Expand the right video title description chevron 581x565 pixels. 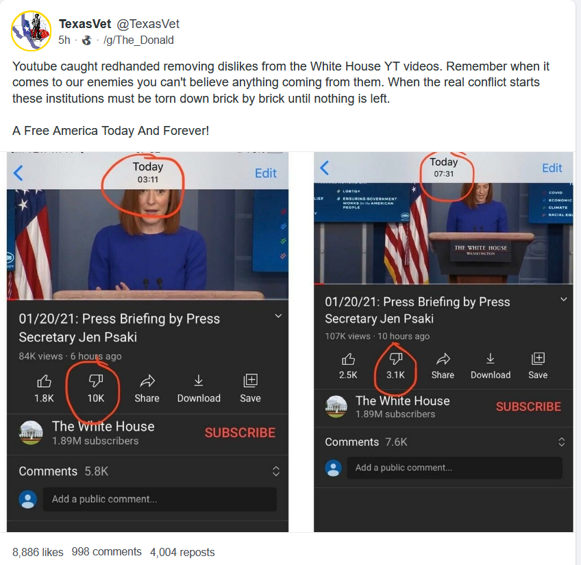click(564, 299)
